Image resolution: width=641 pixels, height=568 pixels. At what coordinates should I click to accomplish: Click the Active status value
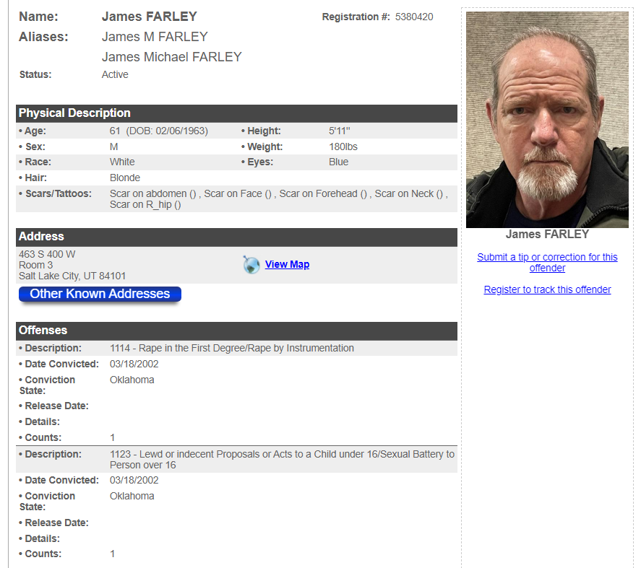click(x=115, y=74)
